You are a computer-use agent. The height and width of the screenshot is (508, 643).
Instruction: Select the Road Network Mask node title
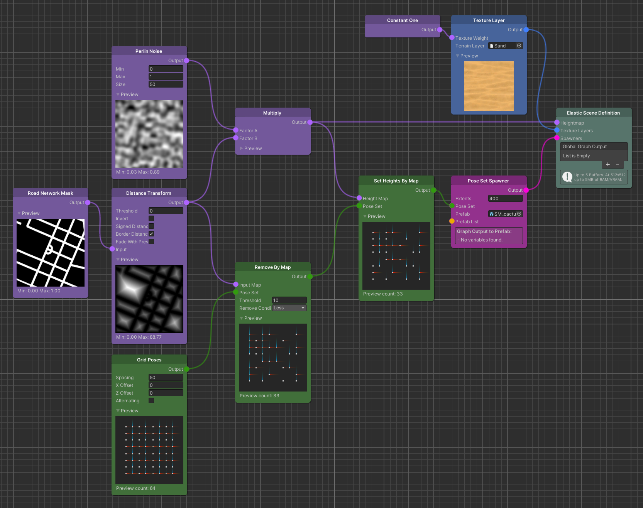pyautogui.click(x=51, y=193)
